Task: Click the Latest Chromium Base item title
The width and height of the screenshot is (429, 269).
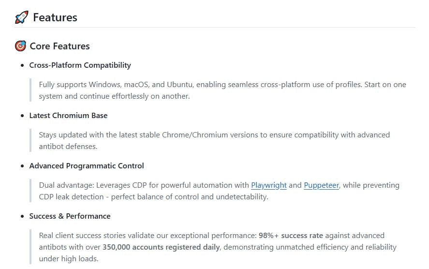Action: pos(68,116)
